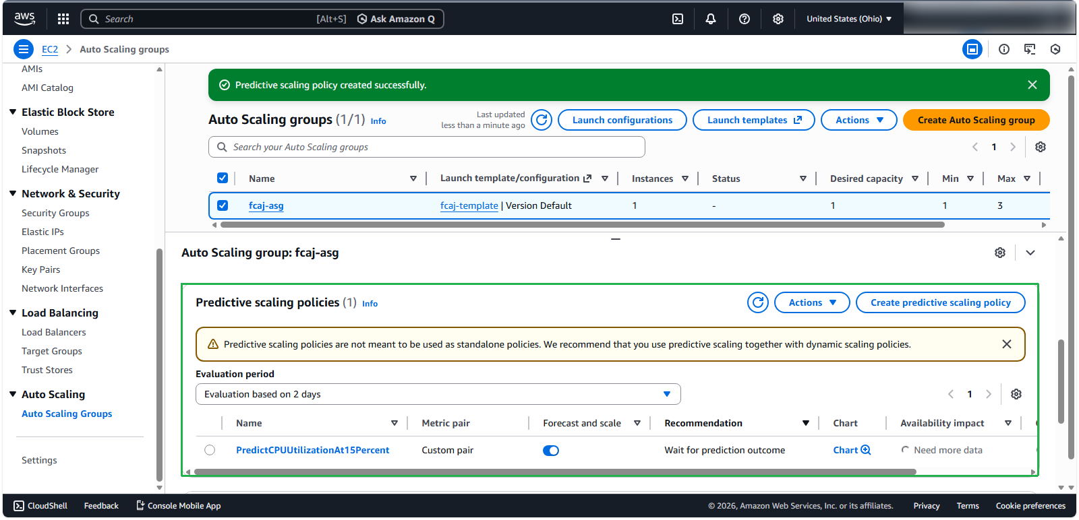
Task: Collapse the Load Balancing section
Action: point(13,313)
